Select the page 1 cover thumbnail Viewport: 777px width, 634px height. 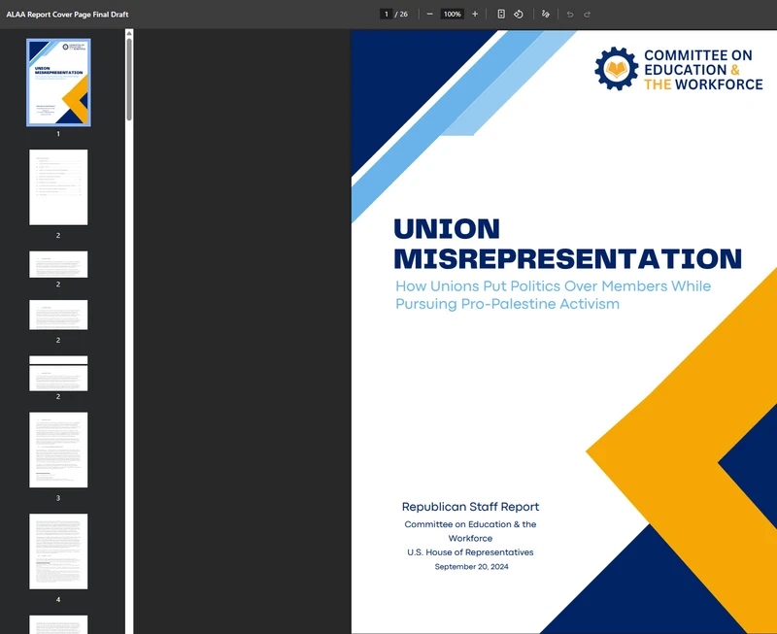click(58, 83)
